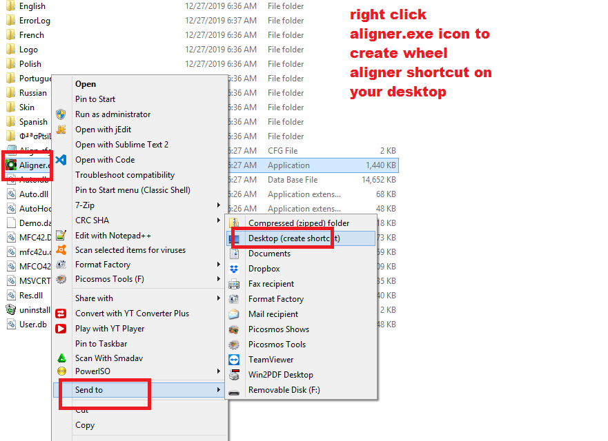Expand the Share with submenu arrow
The height and width of the screenshot is (441, 608).
[x=219, y=298]
